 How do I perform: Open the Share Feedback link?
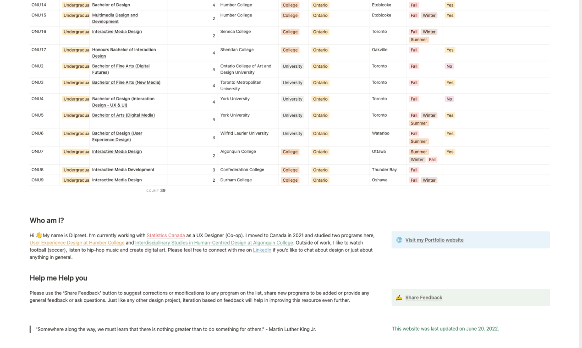click(423, 298)
